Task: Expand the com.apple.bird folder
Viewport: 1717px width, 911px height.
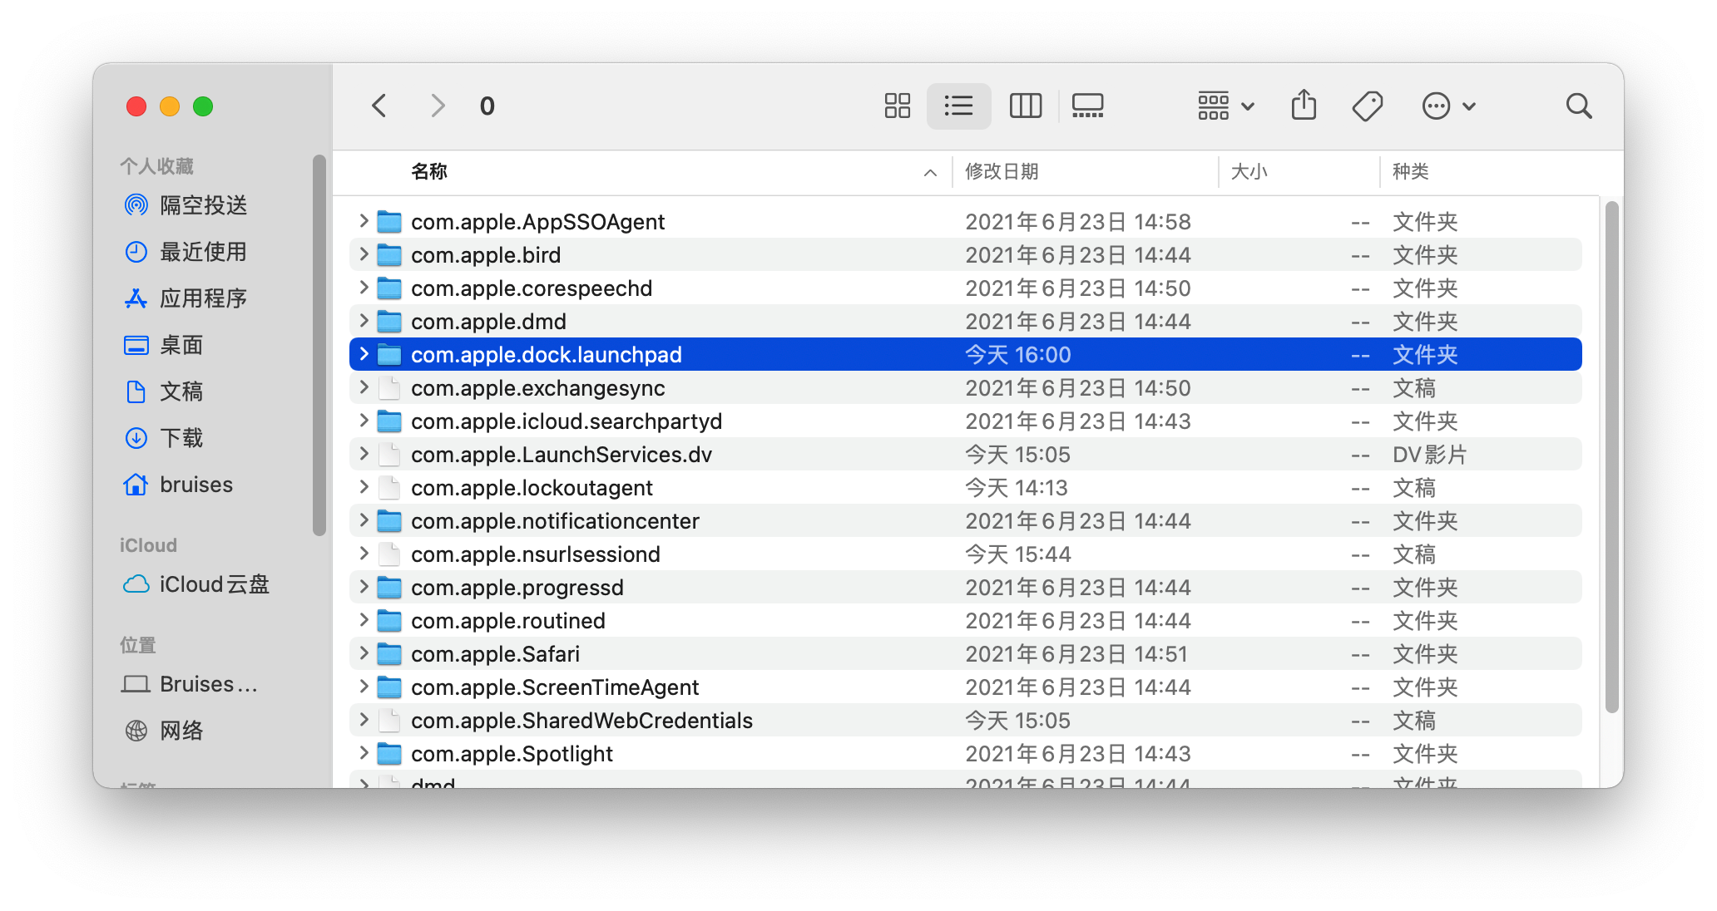Action: [x=364, y=254]
